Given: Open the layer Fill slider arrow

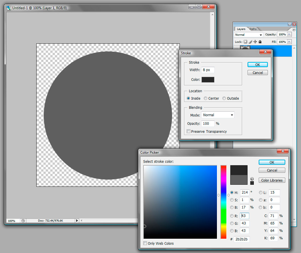Looking at the screenshot, I should coord(289,42).
